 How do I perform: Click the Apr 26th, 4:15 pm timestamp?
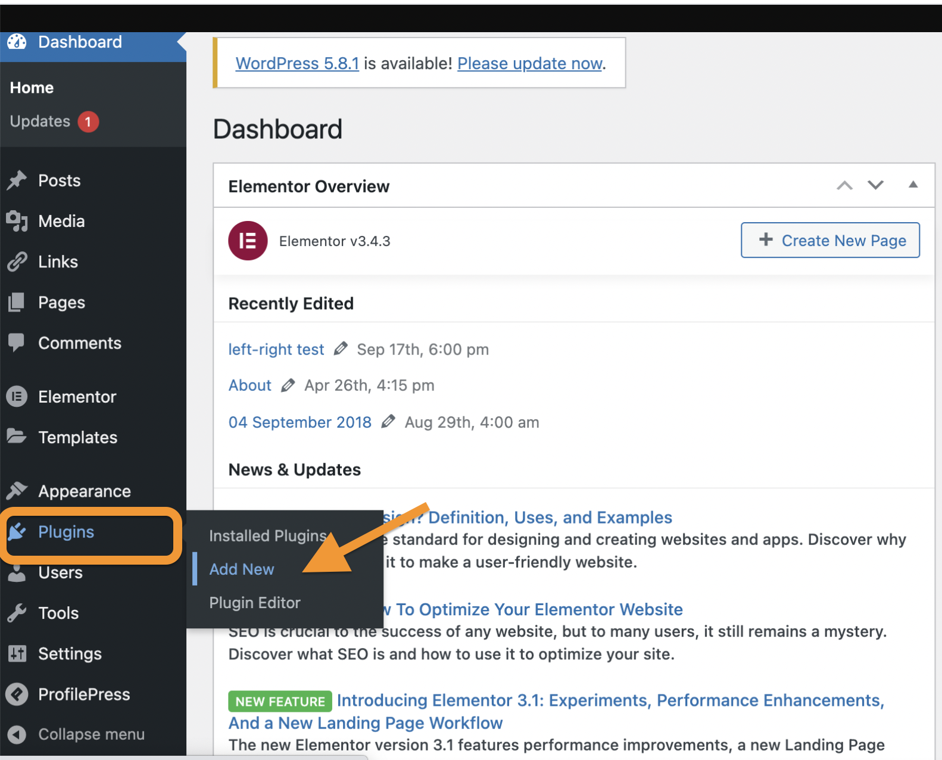[370, 385]
